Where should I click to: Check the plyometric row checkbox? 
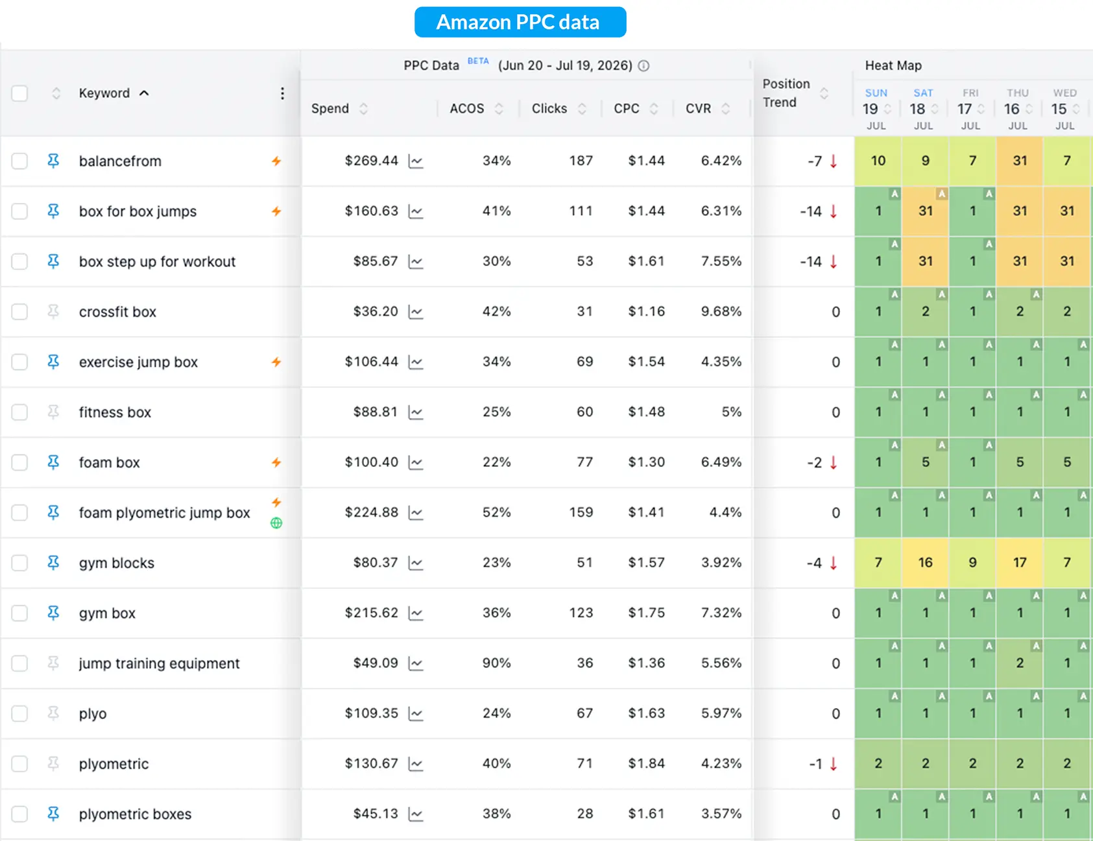pyautogui.click(x=19, y=764)
